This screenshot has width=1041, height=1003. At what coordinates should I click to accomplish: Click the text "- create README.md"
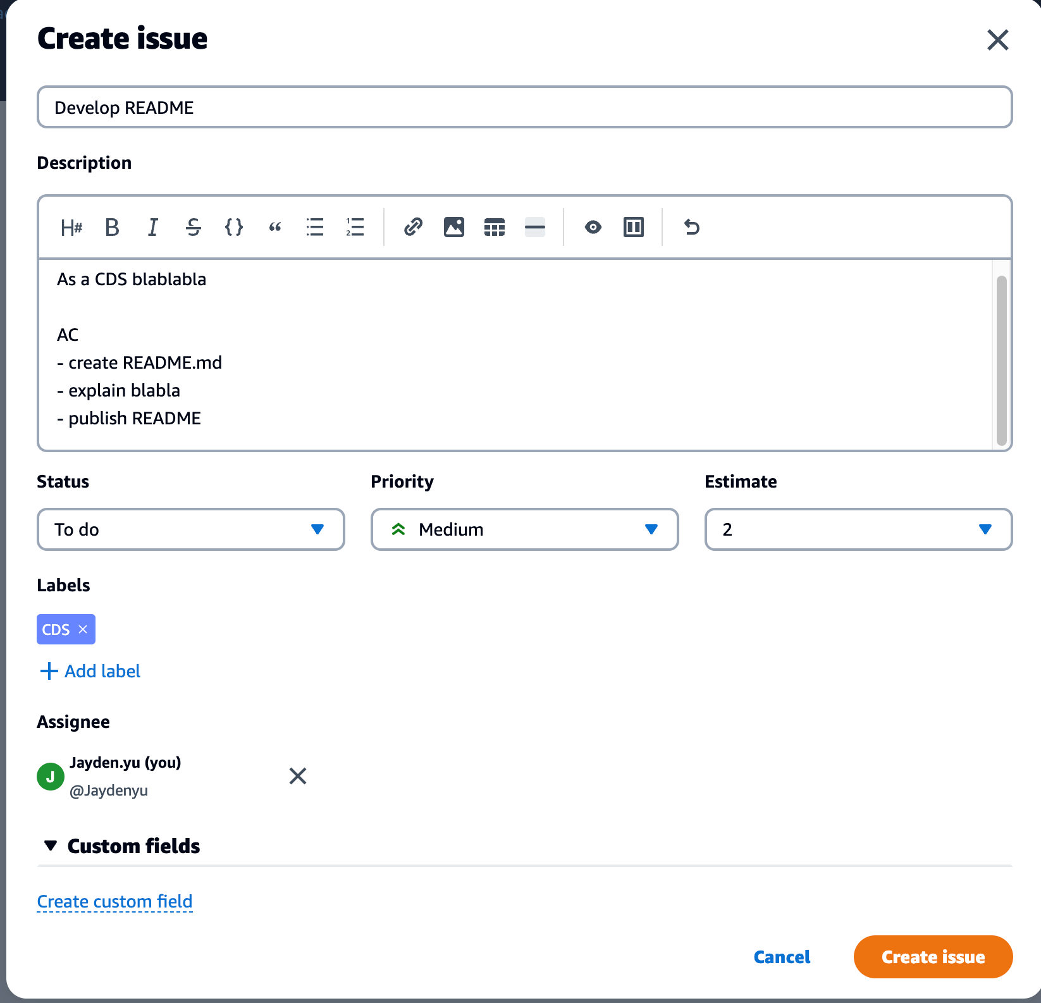pos(140,363)
